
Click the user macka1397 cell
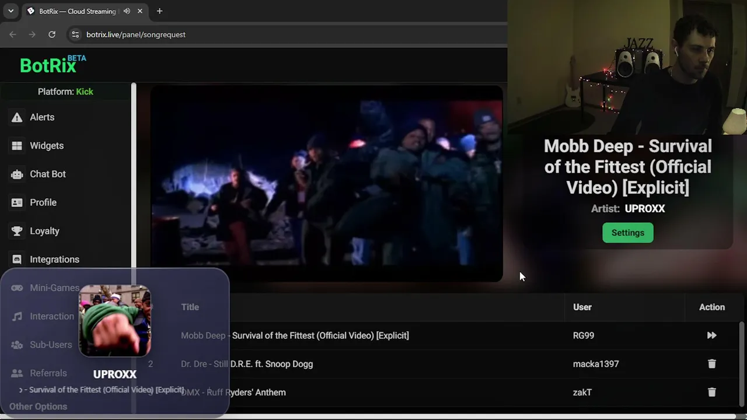(x=596, y=364)
